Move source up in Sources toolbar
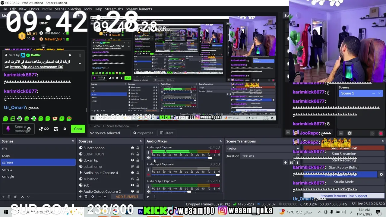 100,197
